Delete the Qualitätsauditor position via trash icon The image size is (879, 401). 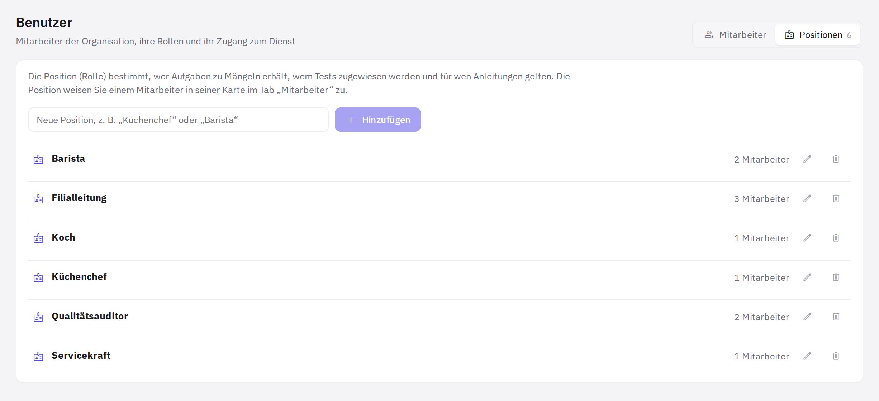[x=836, y=317]
